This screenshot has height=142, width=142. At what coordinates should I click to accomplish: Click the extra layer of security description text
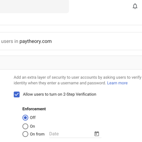pyautogui.click(x=77, y=80)
